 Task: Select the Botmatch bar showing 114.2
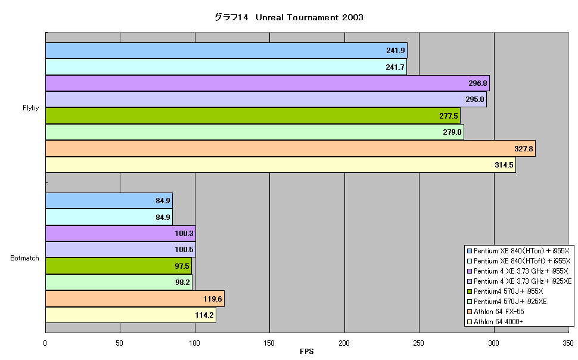(x=131, y=315)
